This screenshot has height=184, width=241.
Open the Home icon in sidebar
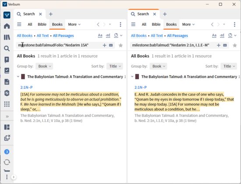click(7, 26)
